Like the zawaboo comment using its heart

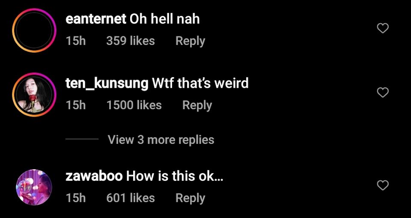[x=383, y=185]
